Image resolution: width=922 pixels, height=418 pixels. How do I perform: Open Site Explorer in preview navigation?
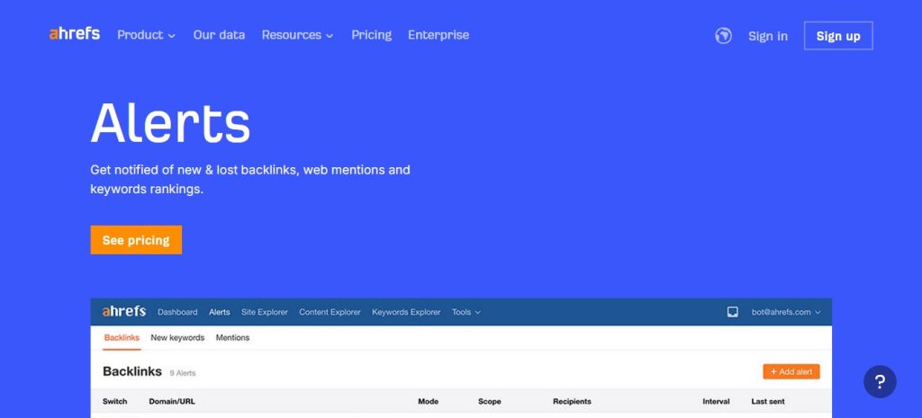tap(265, 312)
